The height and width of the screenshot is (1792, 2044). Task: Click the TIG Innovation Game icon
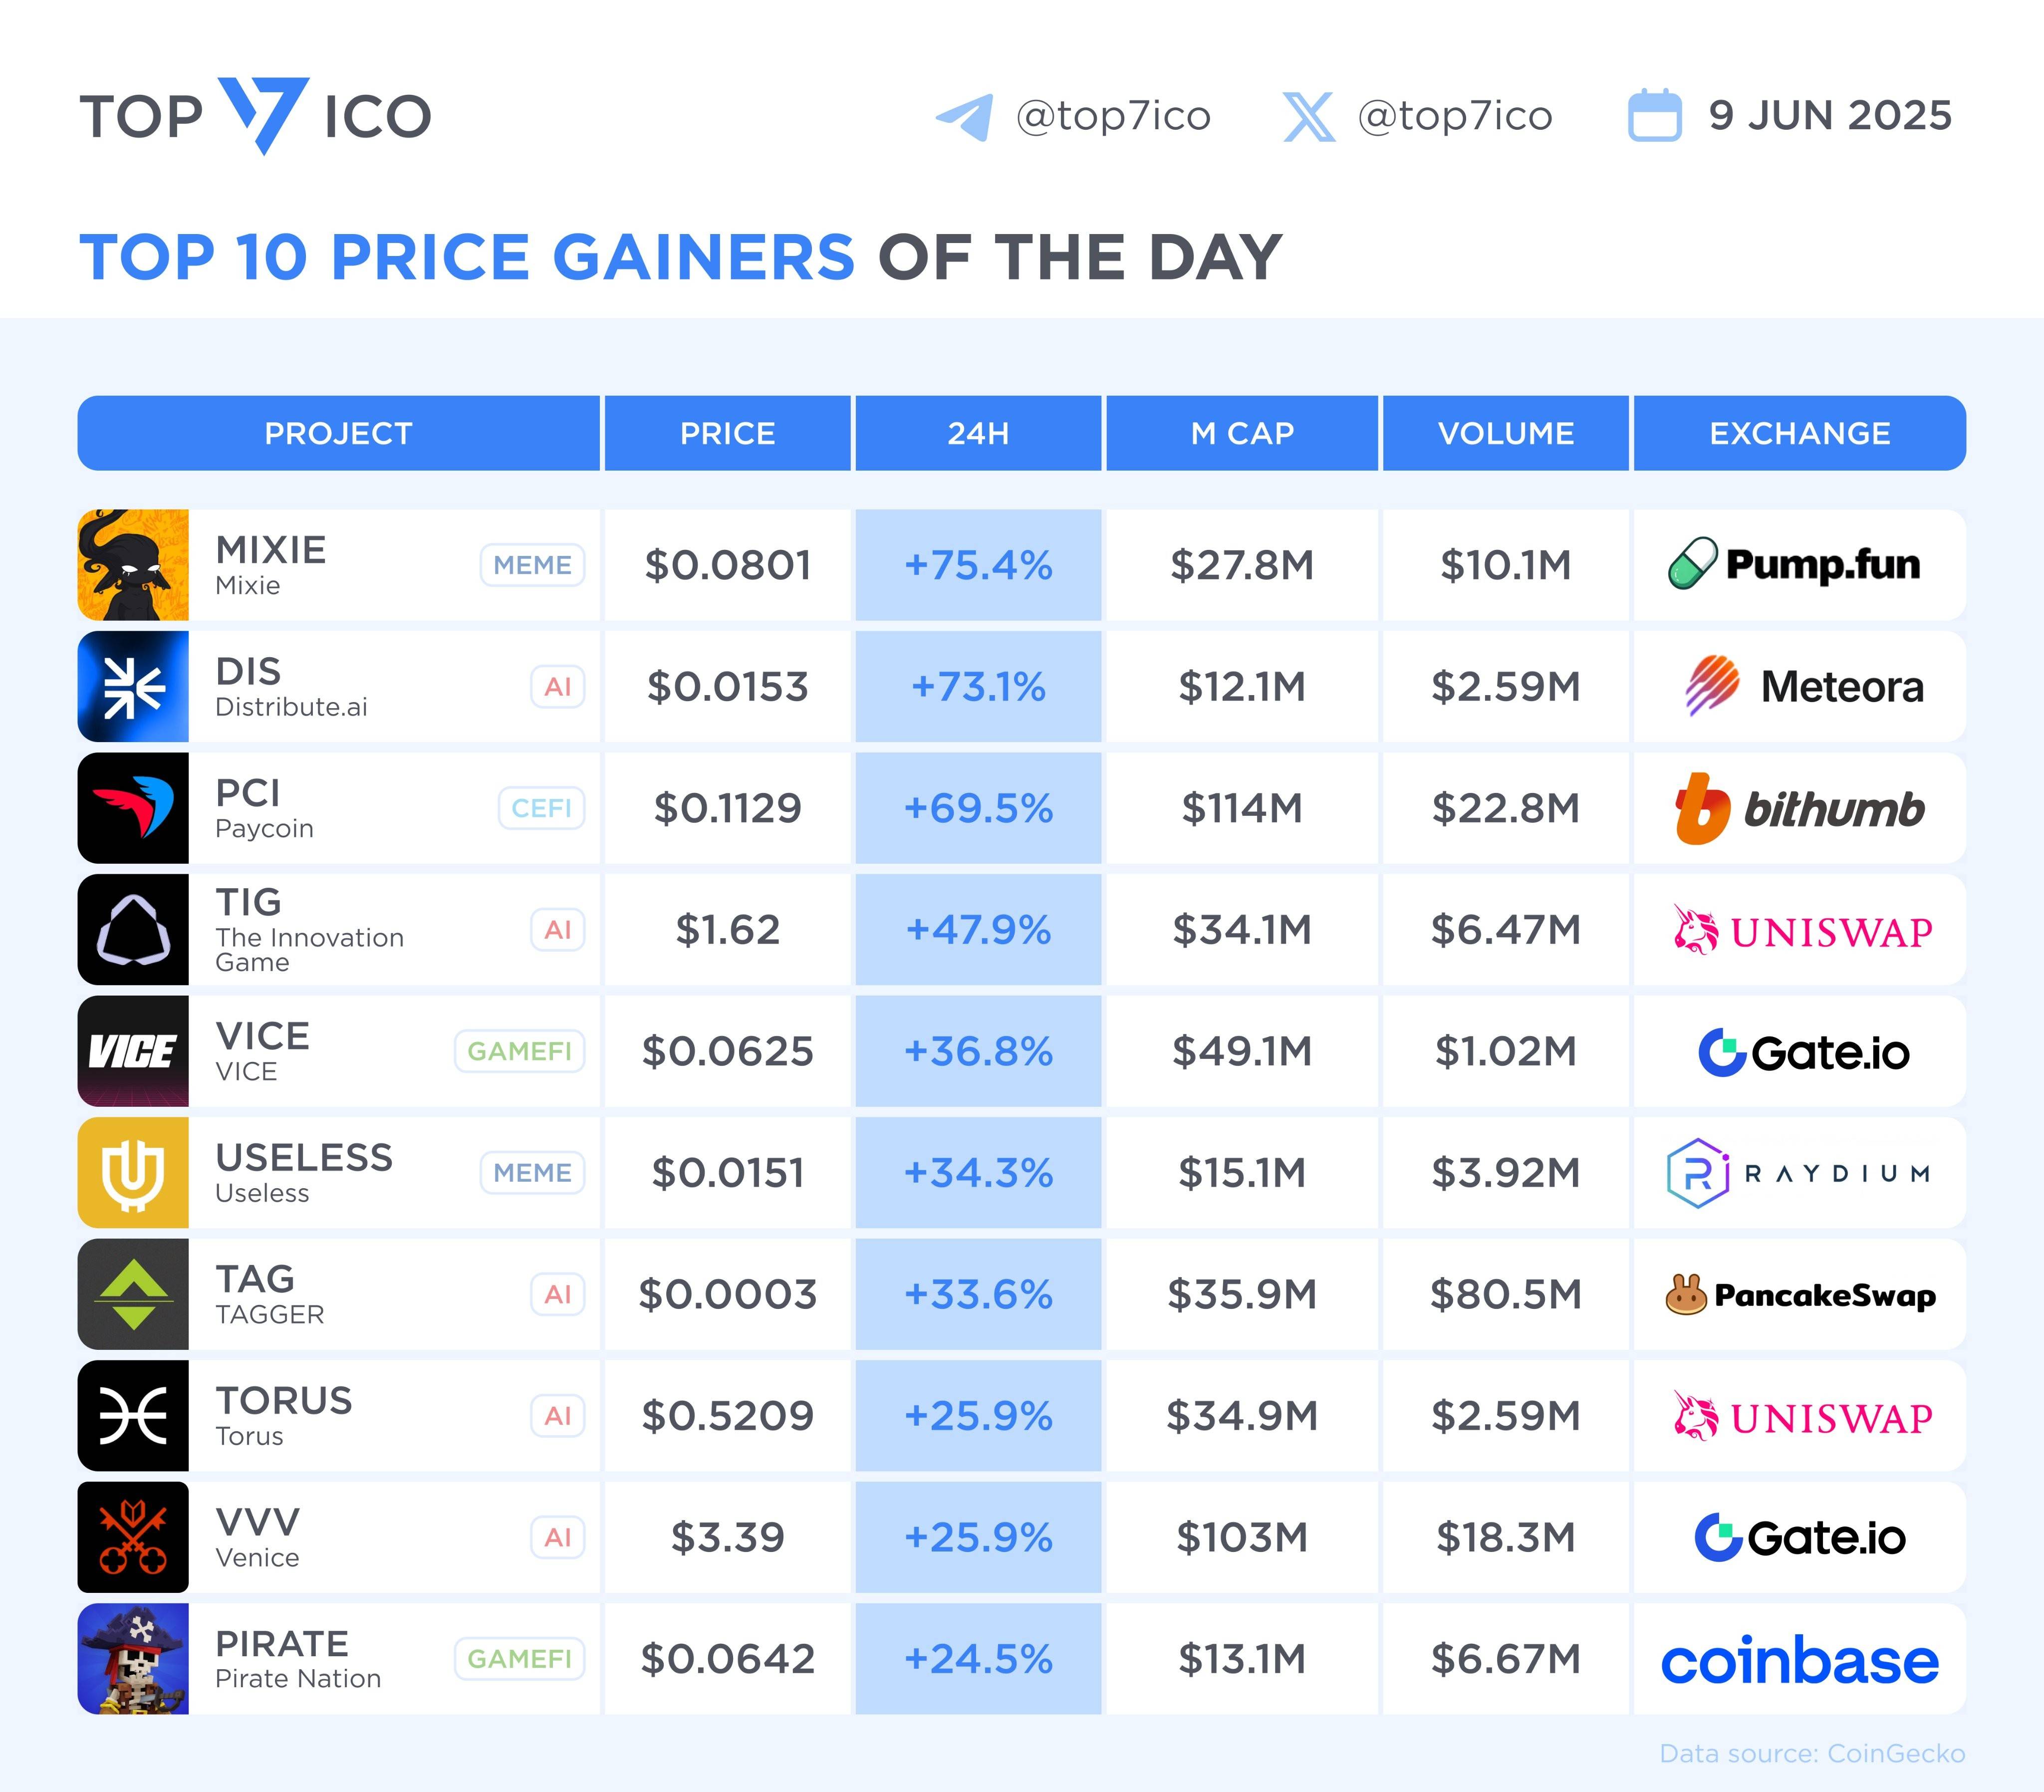click(x=133, y=930)
